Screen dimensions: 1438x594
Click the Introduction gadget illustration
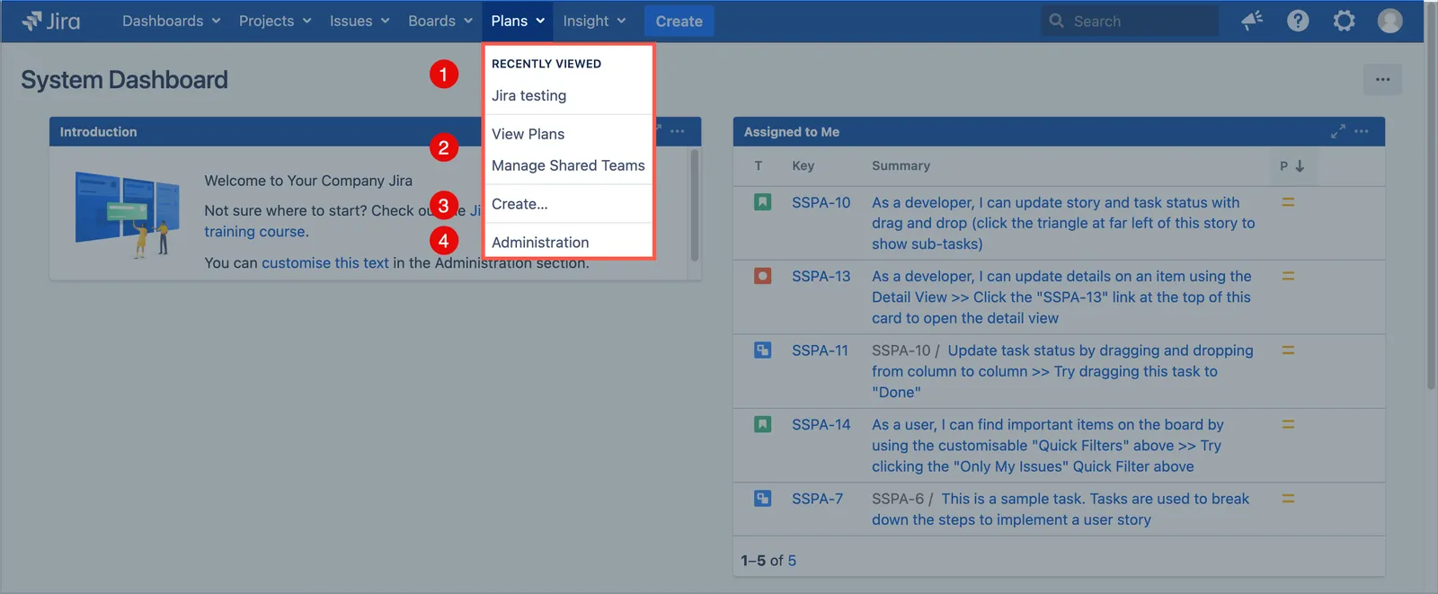tap(127, 214)
